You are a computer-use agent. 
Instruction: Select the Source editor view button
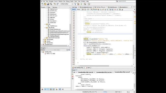pyautogui.click(x=74, y=9)
